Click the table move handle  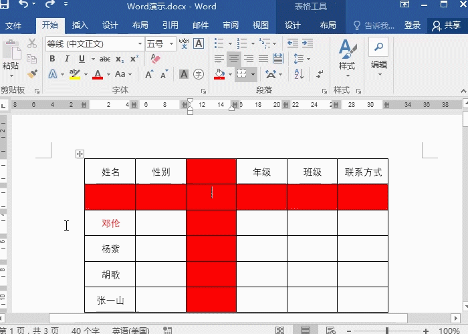click(x=80, y=154)
